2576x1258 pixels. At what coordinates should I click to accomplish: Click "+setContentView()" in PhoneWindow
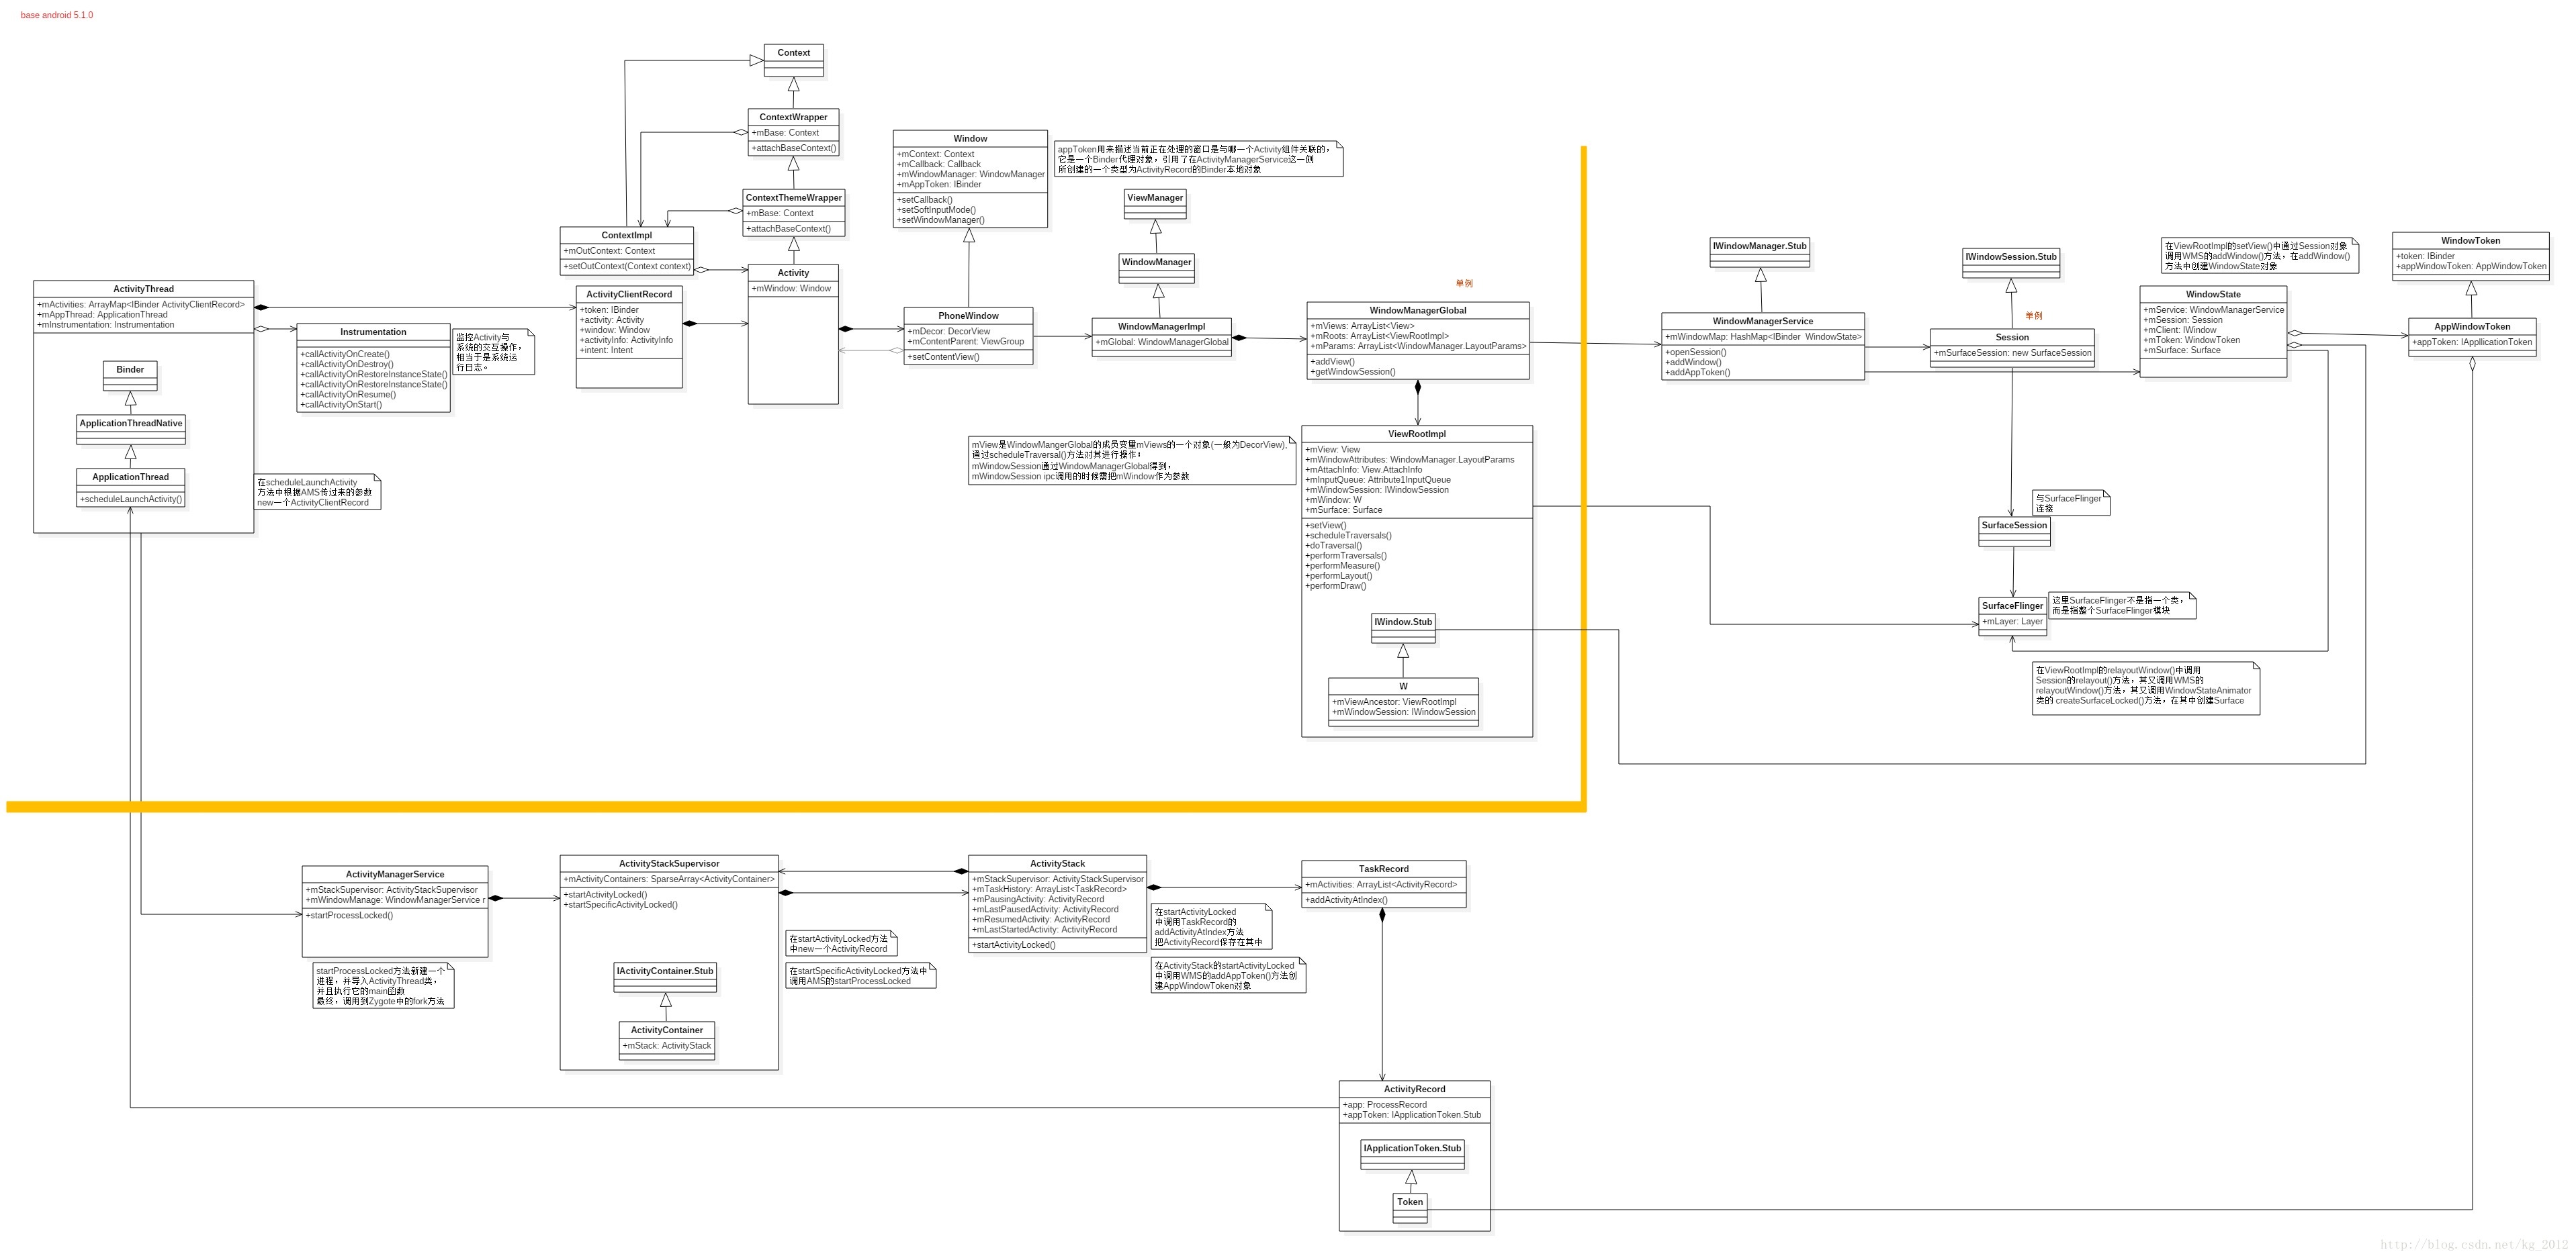(x=943, y=356)
